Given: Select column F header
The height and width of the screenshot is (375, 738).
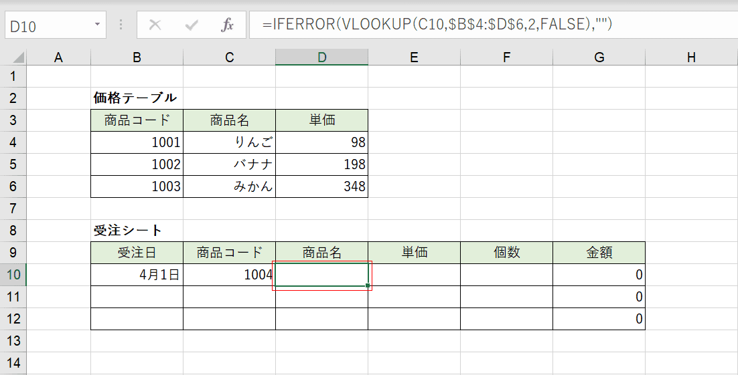Looking at the screenshot, I should [x=506, y=57].
